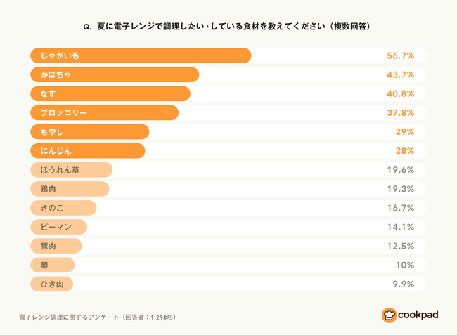Select the にんじん bar

[88, 151]
